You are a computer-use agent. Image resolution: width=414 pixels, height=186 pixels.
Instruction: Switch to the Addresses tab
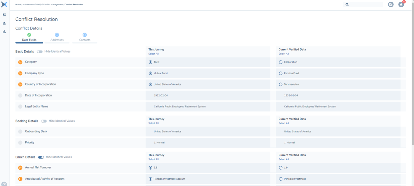pos(57,40)
